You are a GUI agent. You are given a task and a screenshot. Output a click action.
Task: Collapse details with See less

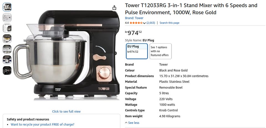(x=132, y=123)
